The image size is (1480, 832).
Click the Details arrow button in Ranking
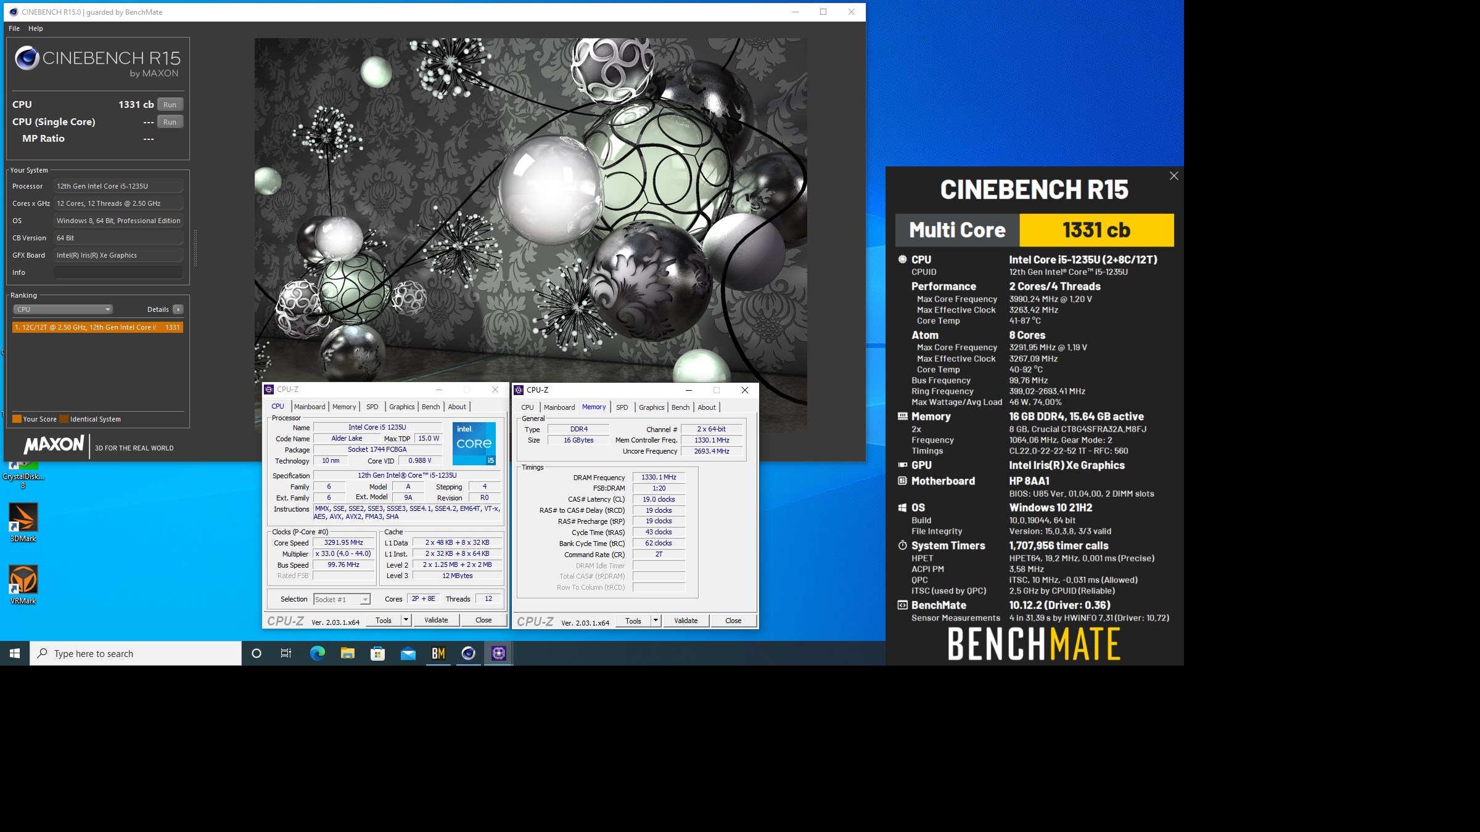(x=178, y=309)
